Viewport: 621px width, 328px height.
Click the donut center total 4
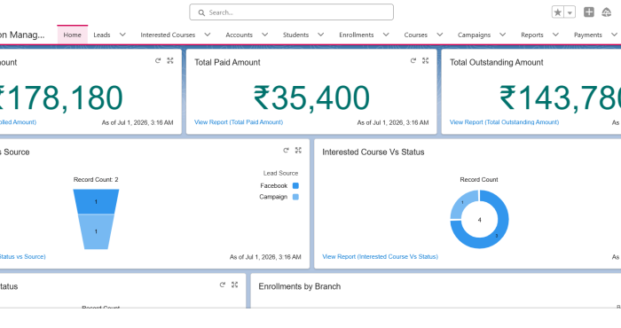(x=480, y=220)
